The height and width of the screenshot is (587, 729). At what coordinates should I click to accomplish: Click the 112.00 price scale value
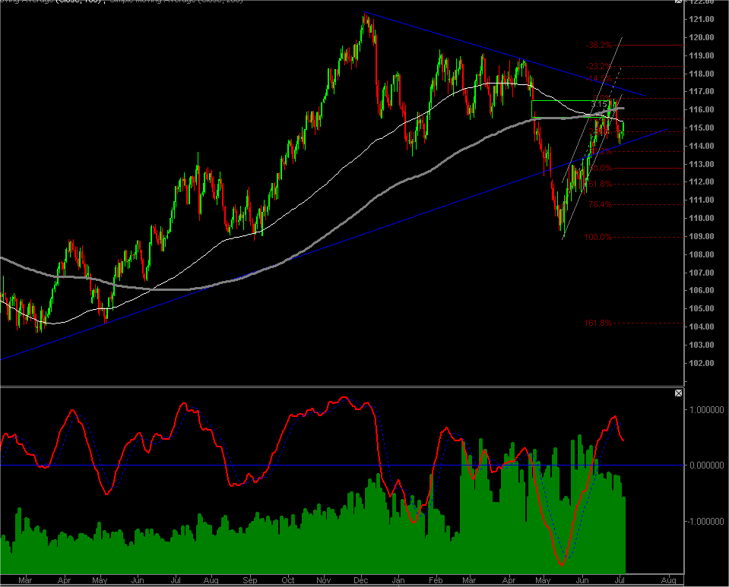click(x=702, y=182)
